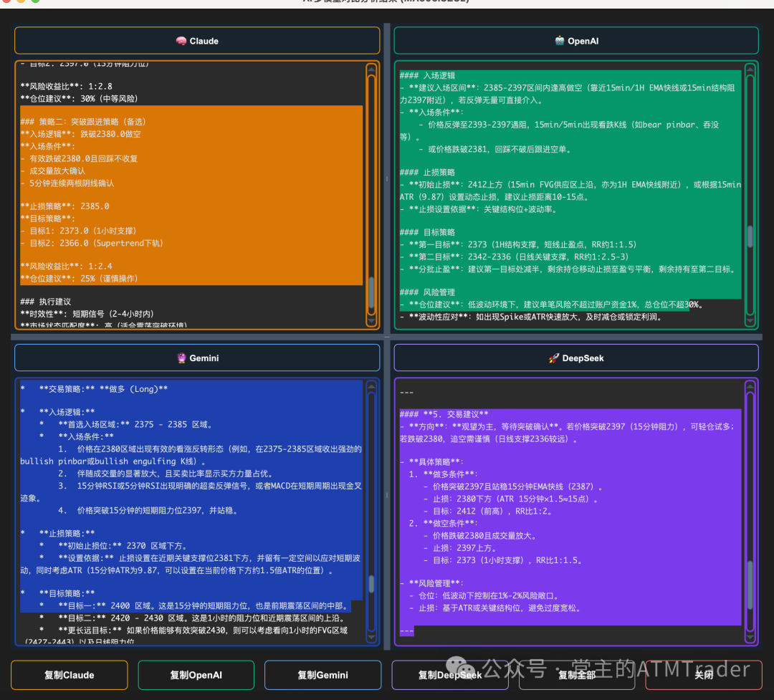The image size is (774, 700).
Task: Click '止损设置依据' line in OpenAI panel
Action: (478, 209)
